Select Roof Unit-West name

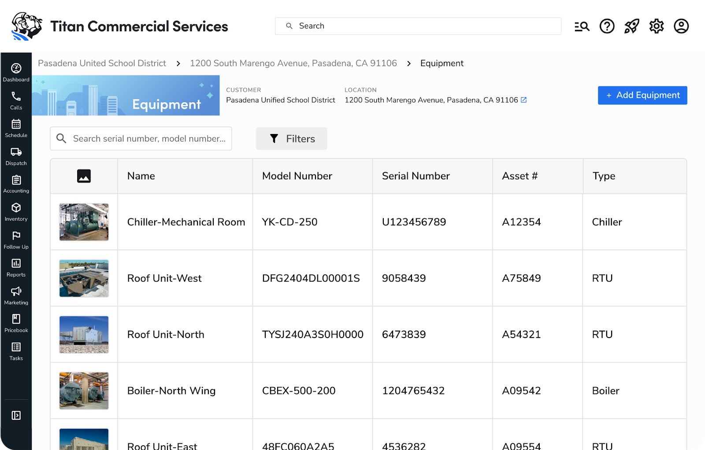(164, 278)
